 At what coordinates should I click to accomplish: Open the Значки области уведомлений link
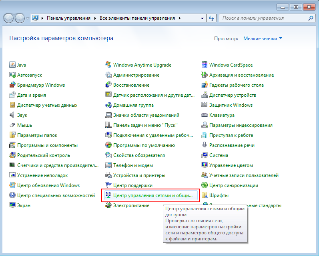click(146, 115)
